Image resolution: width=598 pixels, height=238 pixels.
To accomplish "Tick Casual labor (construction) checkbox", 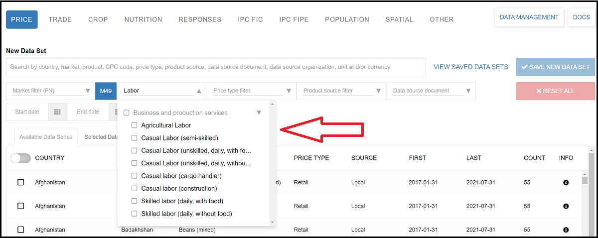I will 135,189.
